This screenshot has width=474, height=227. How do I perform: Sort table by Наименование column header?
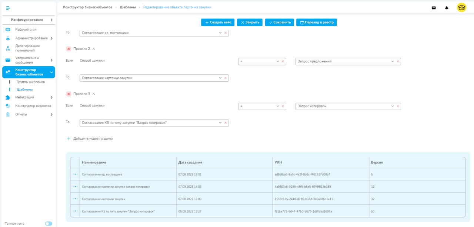tap(128, 162)
